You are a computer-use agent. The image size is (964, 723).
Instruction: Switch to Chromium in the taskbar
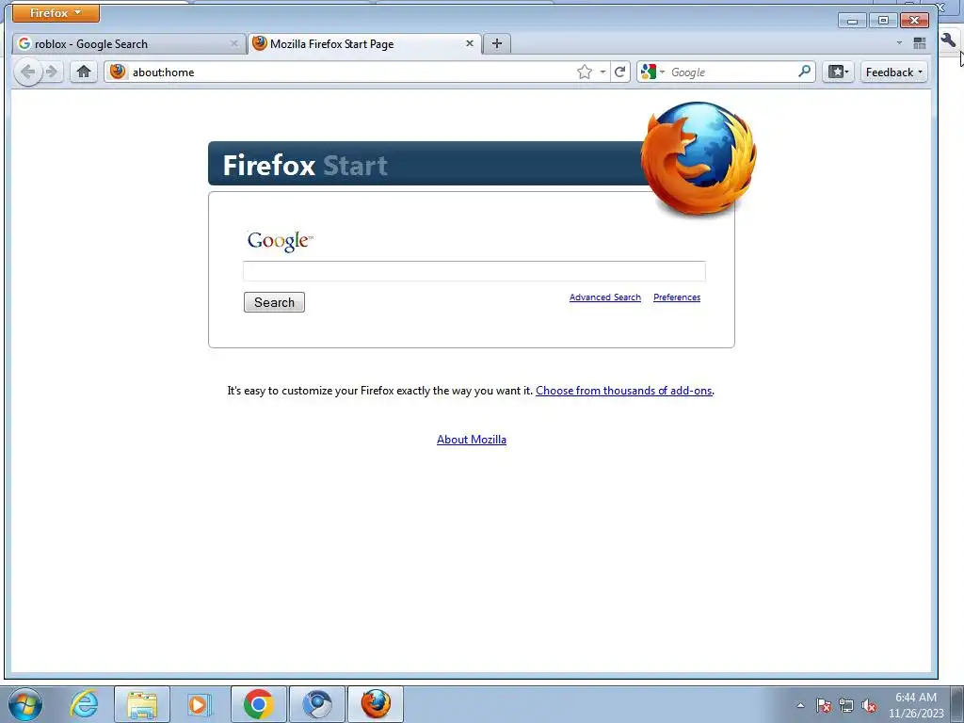point(317,704)
